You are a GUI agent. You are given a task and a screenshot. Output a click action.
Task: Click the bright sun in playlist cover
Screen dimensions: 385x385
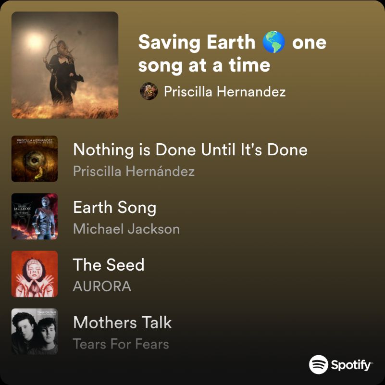[35, 40]
